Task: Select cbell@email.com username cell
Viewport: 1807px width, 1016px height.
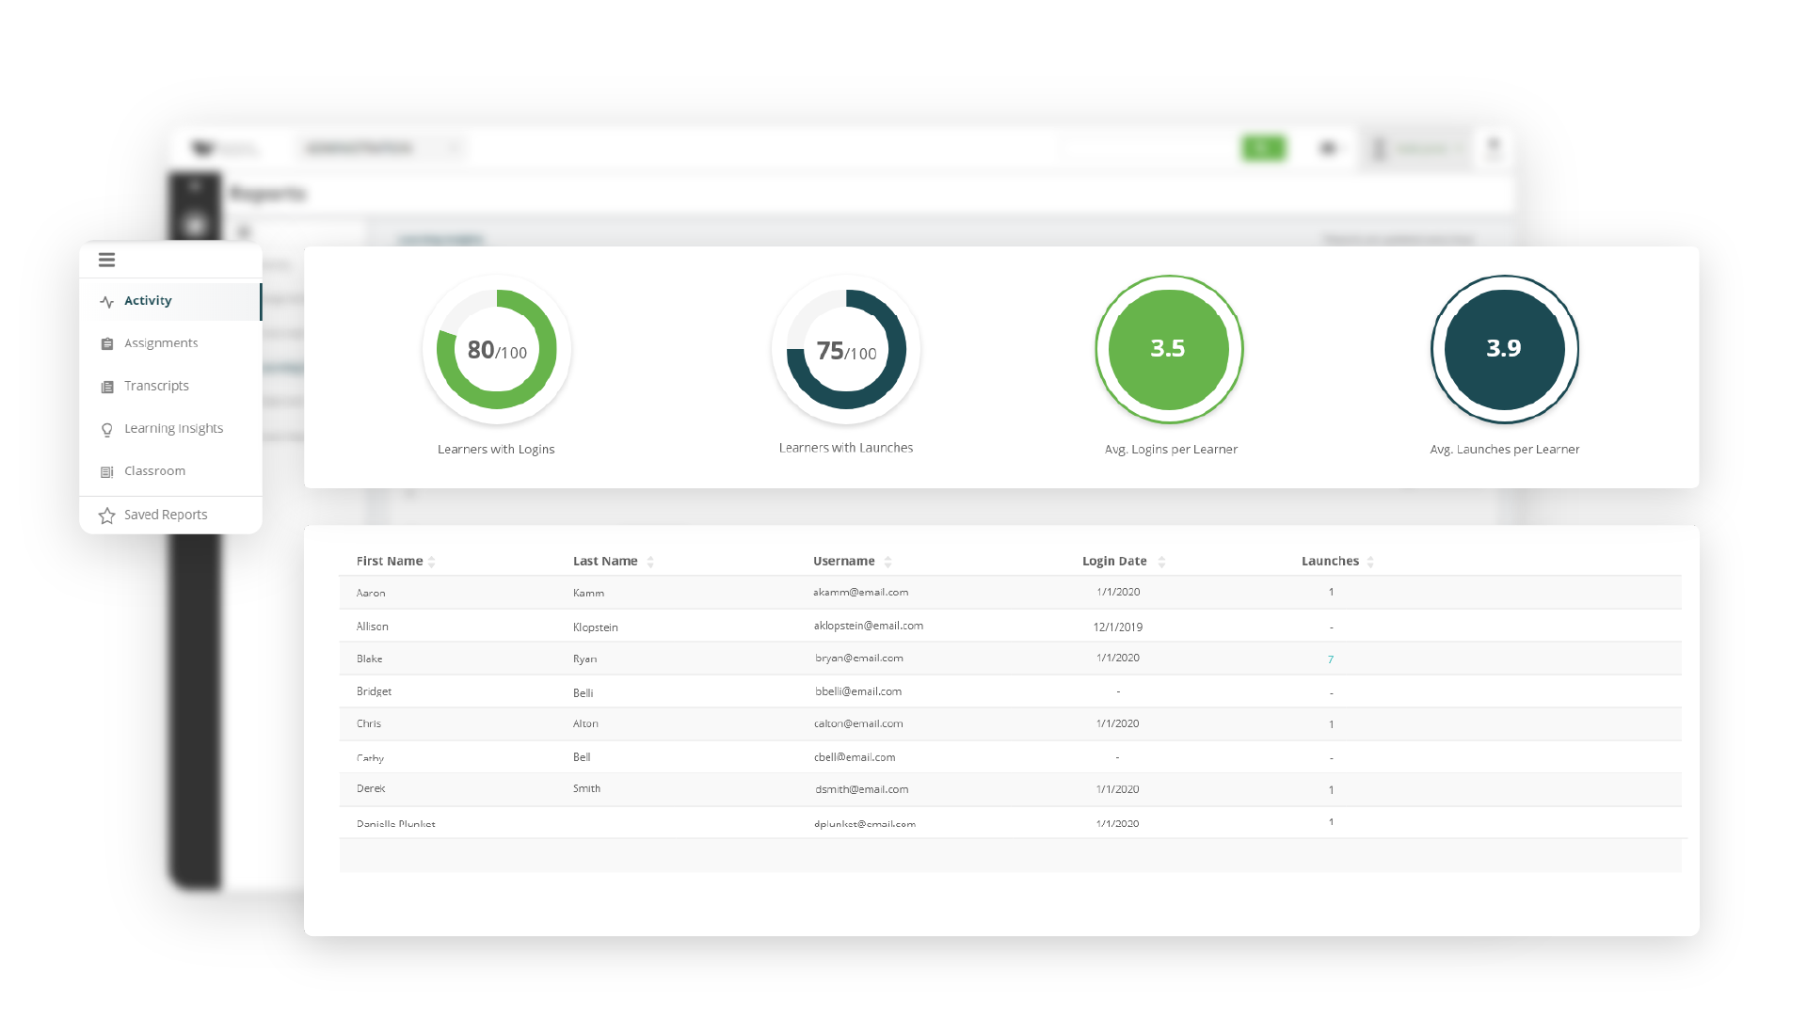Action: coord(855,757)
